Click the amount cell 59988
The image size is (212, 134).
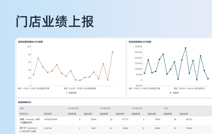click(x=157, y=128)
